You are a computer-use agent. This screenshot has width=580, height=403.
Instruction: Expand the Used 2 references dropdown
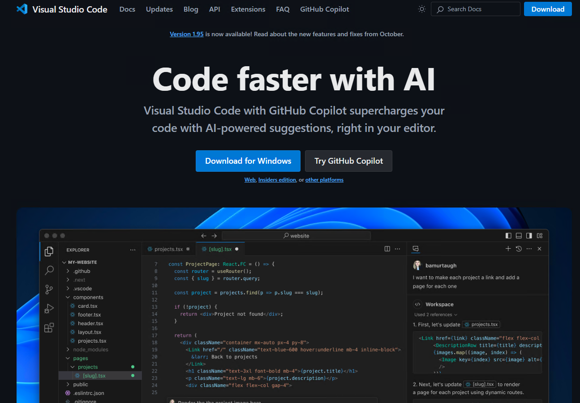[436, 314]
